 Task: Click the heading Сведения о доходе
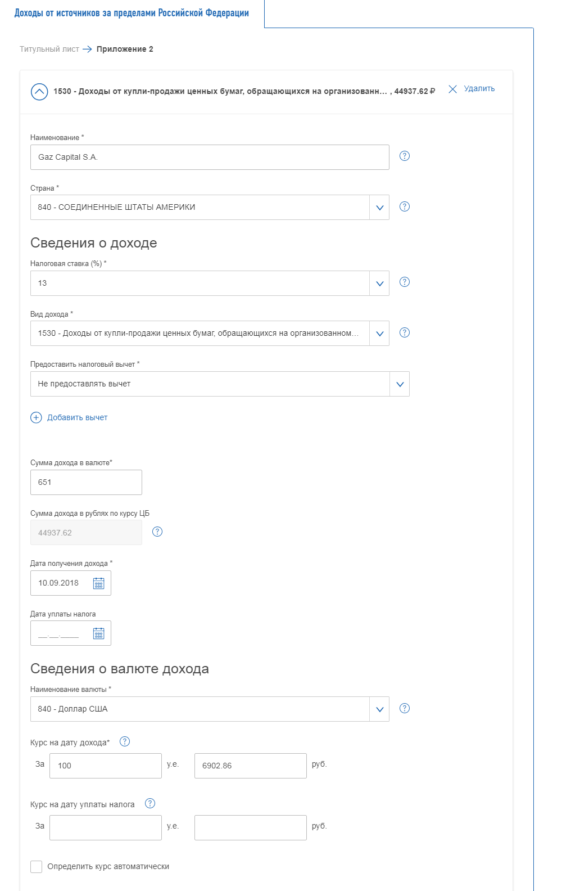pos(94,243)
